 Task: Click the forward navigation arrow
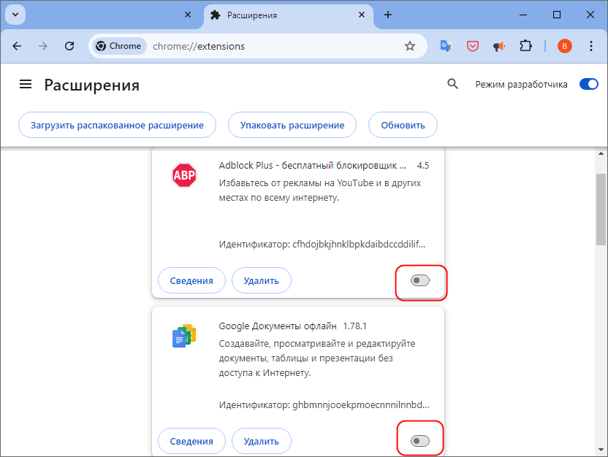[x=43, y=46]
